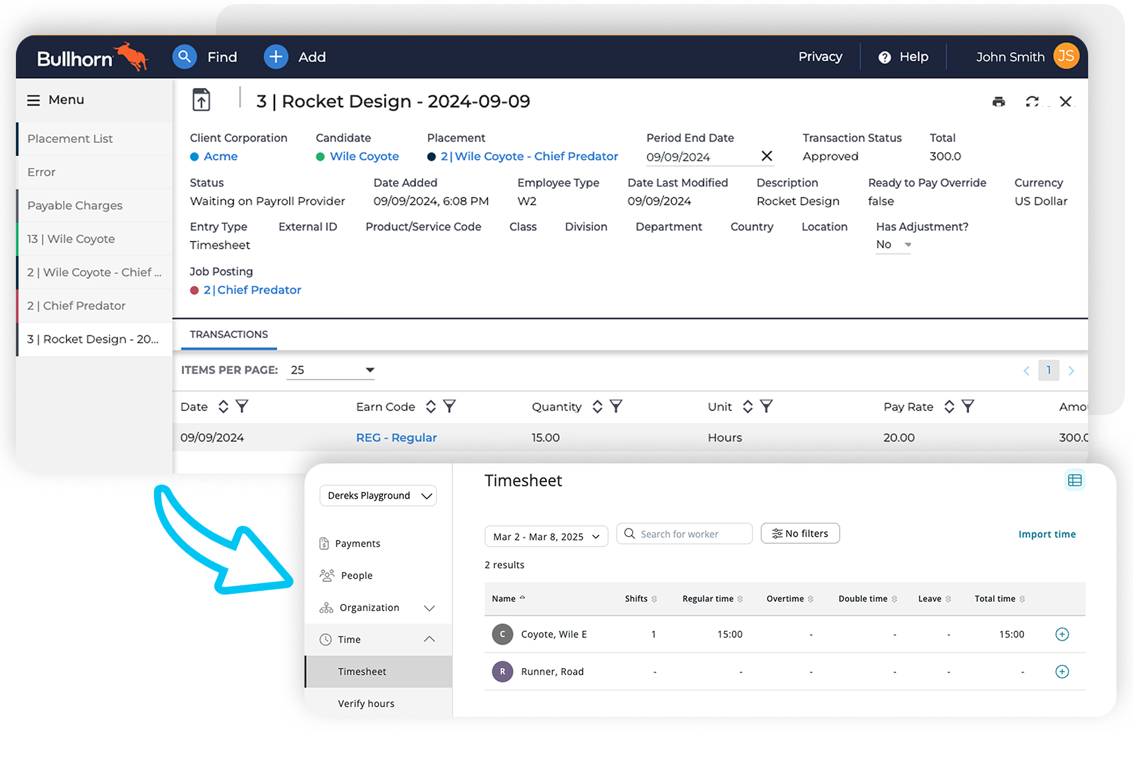Click the Find magnifier icon
Viewport: 1133px width, 758px height.
click(x=185, y=57)
